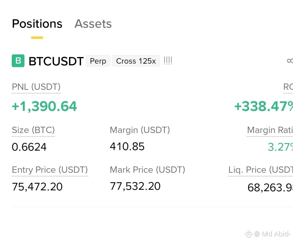Open the BTCUSDT contract name
293x241 pixels.
[x=56, y=61]
